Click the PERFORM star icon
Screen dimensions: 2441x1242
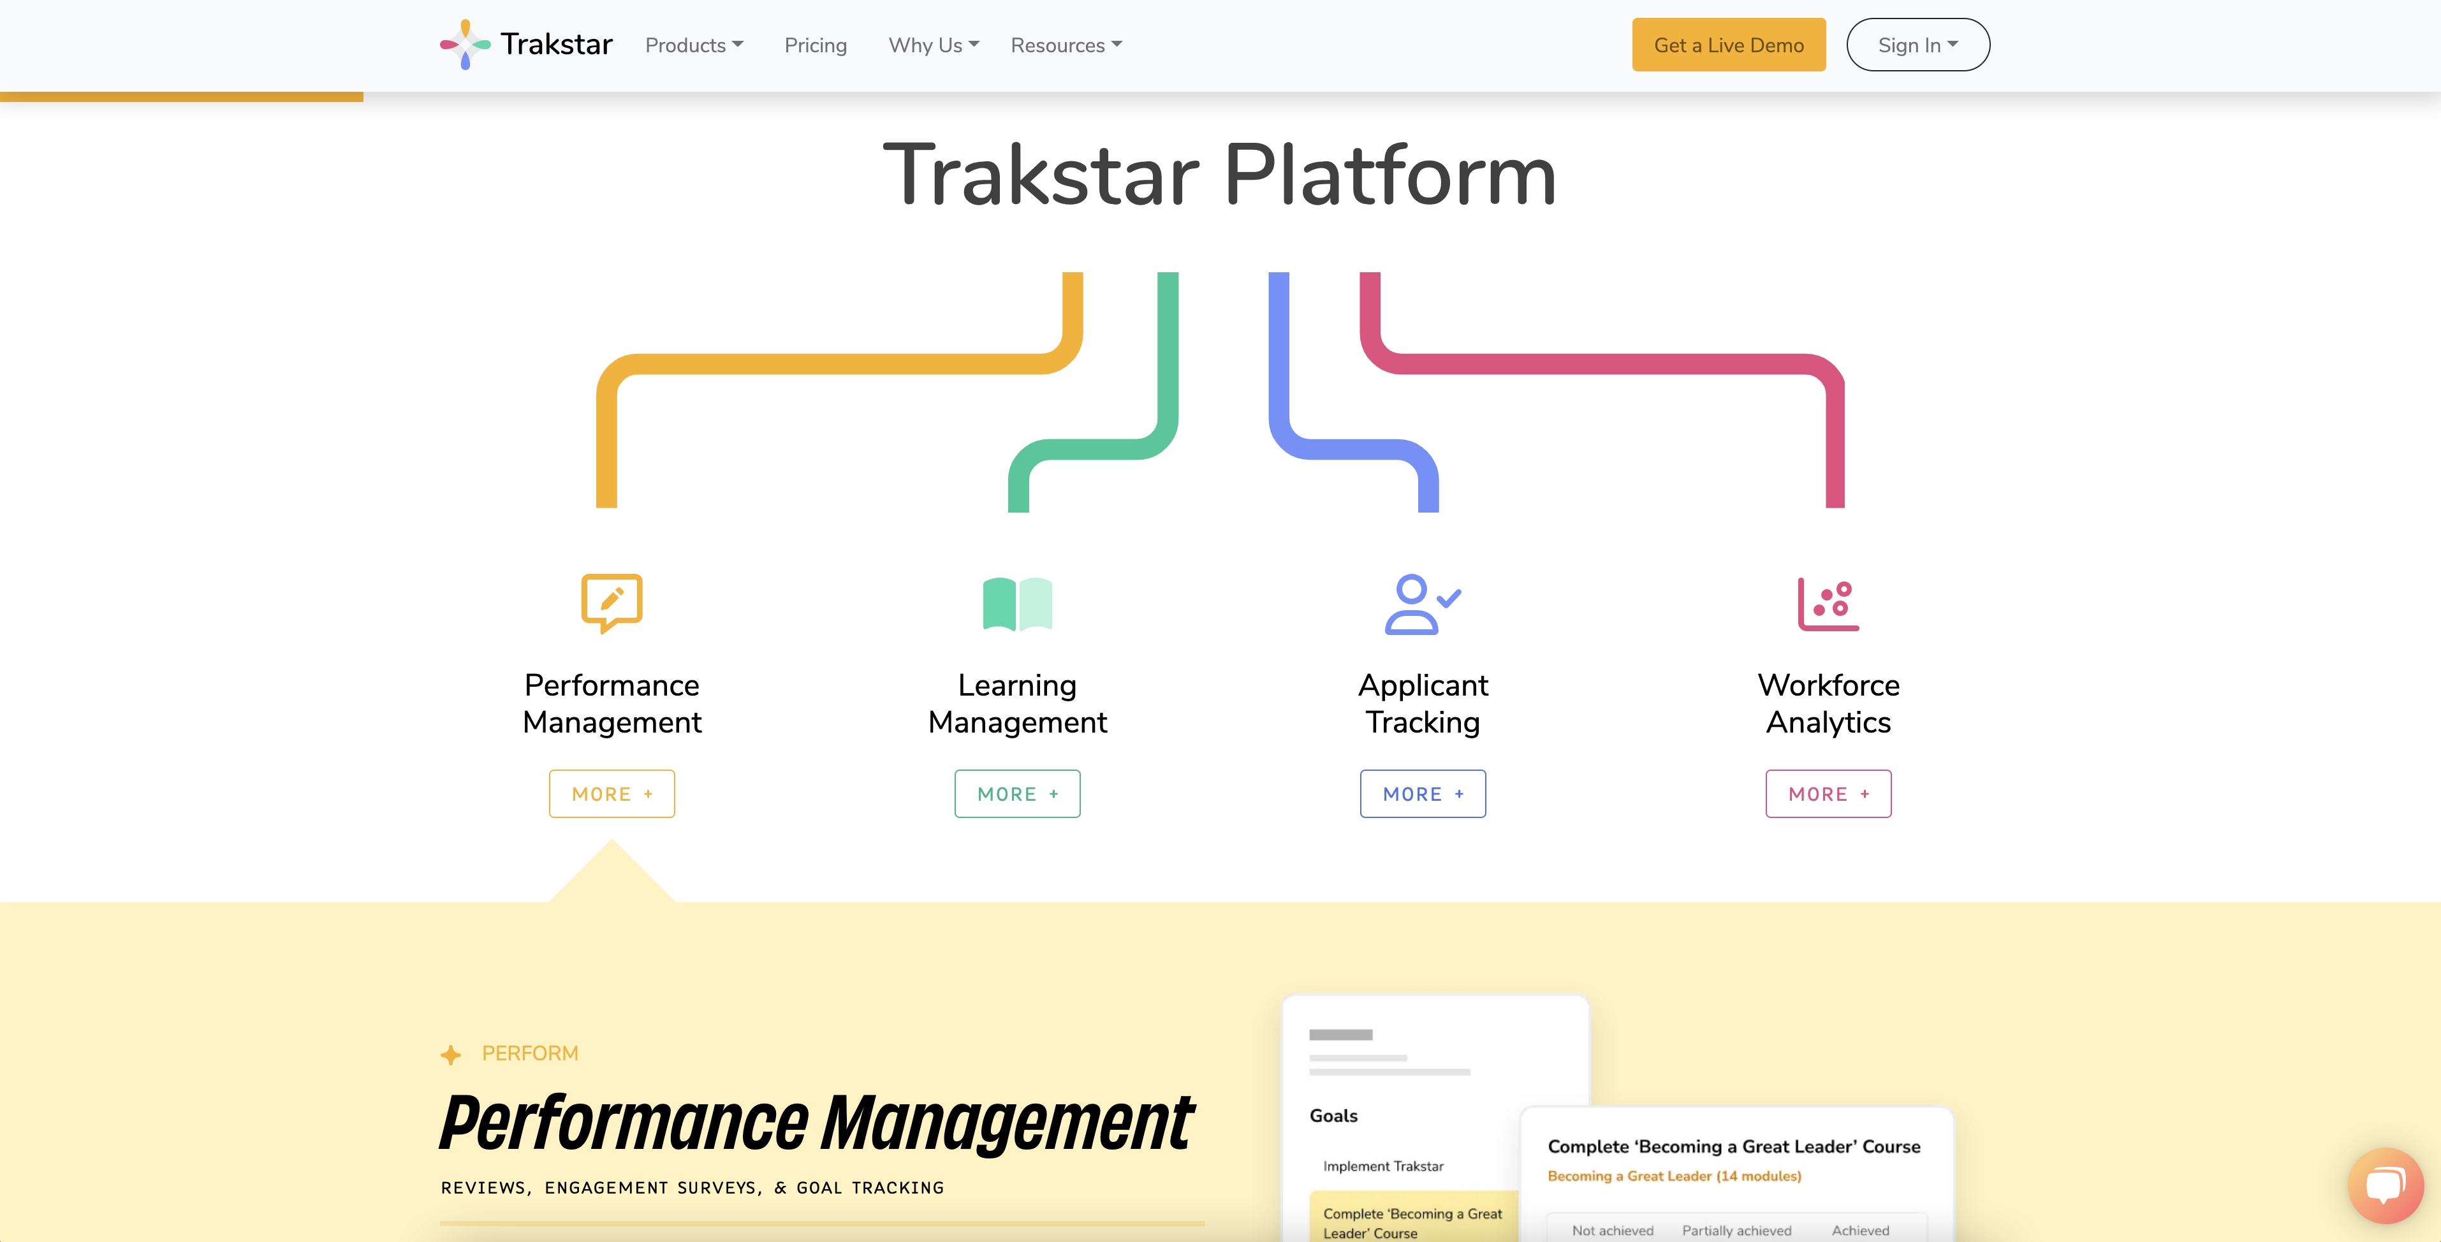click(x=450, y=1052)
